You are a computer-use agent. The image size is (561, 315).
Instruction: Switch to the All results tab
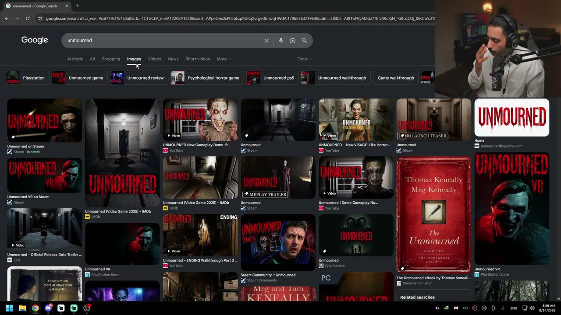click(92, 59)
